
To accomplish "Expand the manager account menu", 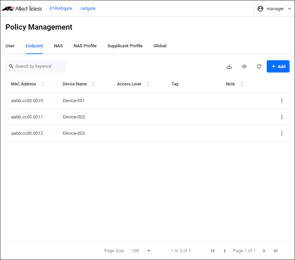I will [x=275, y=9].
